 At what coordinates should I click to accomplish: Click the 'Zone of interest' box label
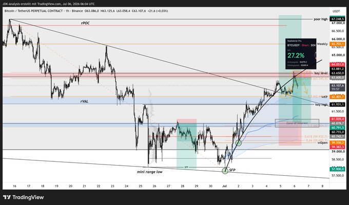(x=297, y=123)
